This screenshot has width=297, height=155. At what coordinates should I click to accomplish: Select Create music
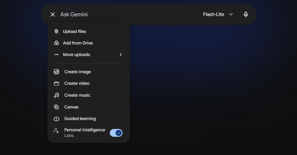tap(89, 95)
